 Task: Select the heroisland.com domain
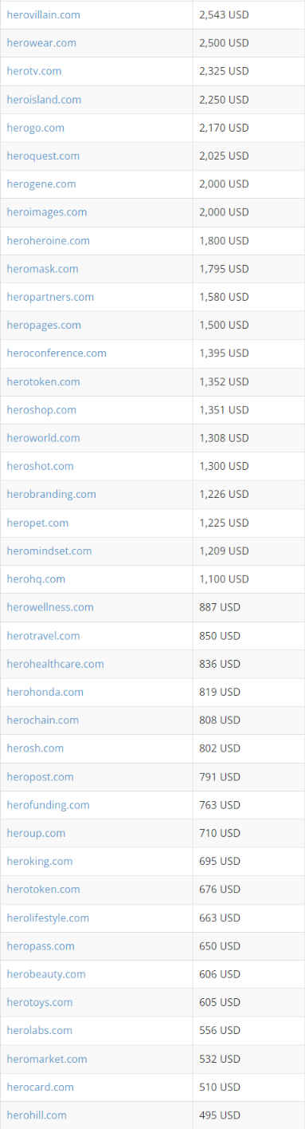click(x=44, y=99)
